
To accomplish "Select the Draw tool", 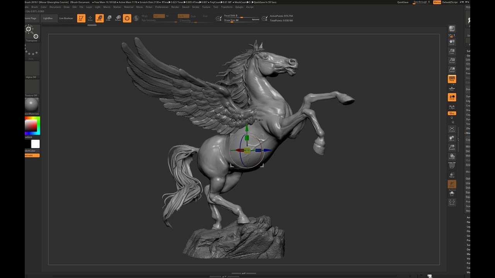I will [90, 18].
